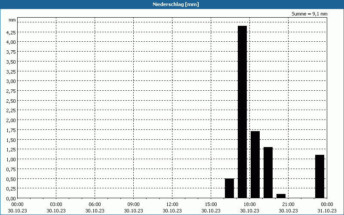Screen dimensions: 344x215
Task: Select the Summe = 9,1 mm total label
Action: click(x=309, y=14)
